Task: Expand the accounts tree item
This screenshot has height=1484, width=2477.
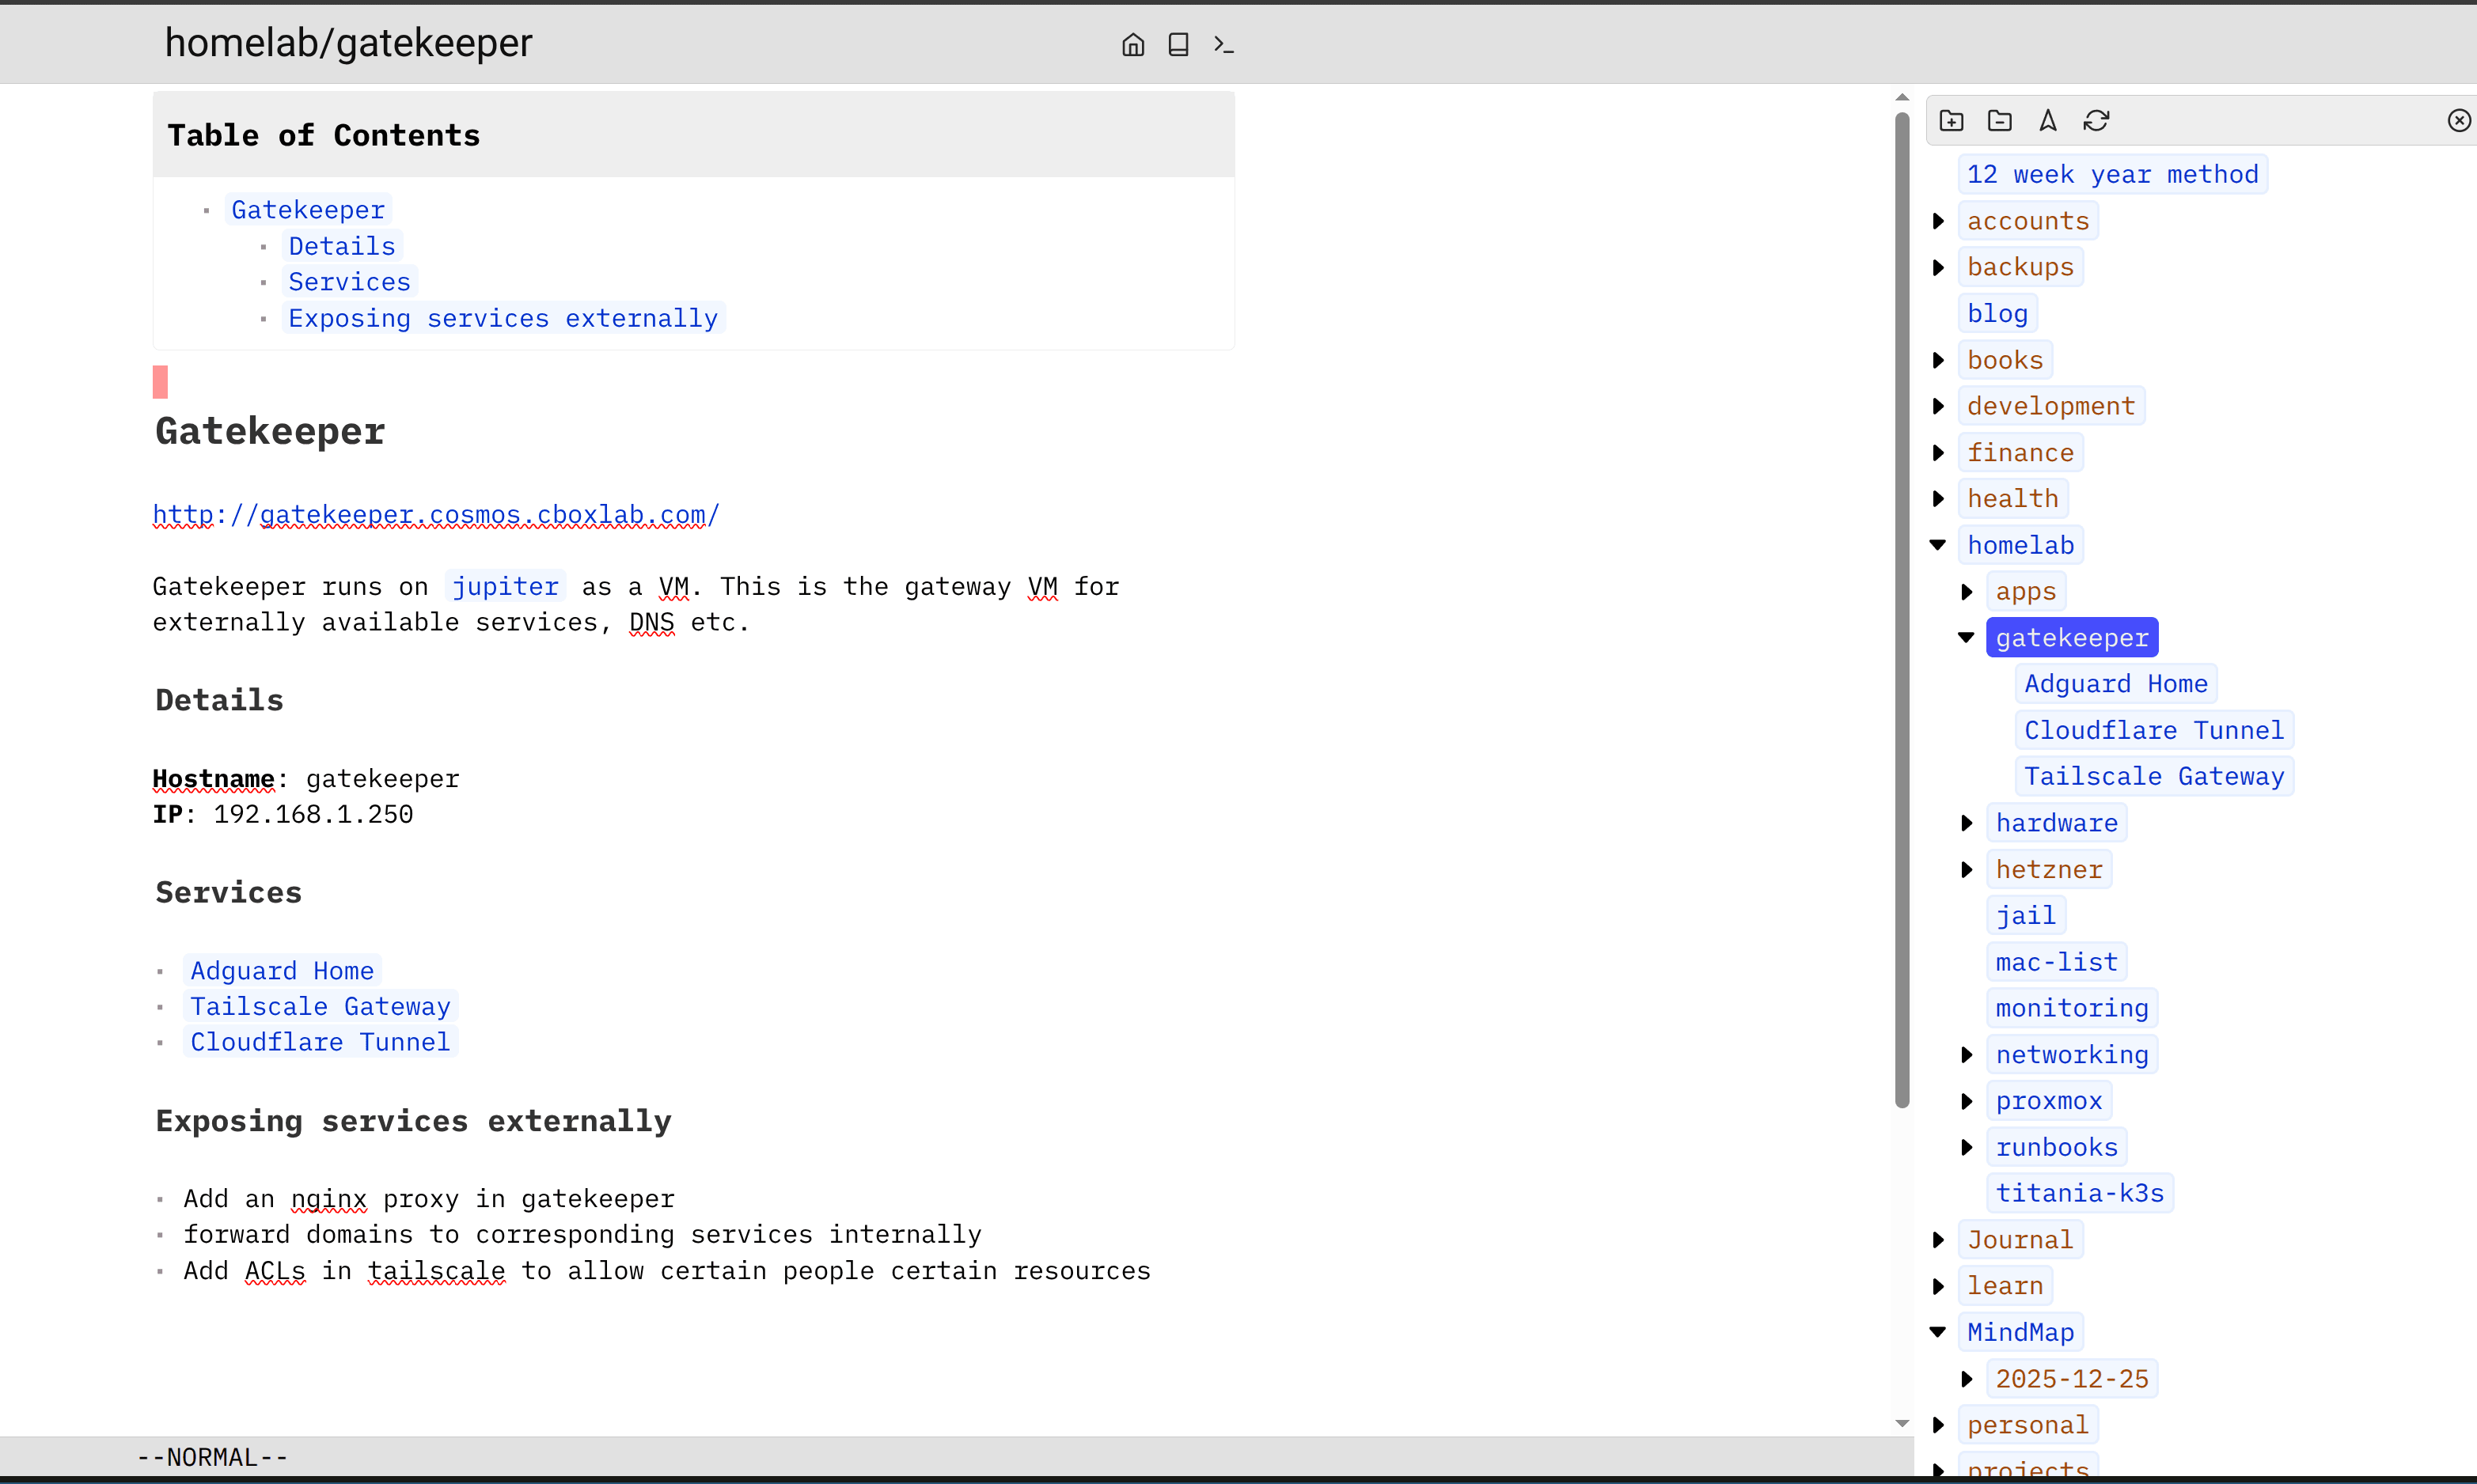Action: coord(1939,220)
